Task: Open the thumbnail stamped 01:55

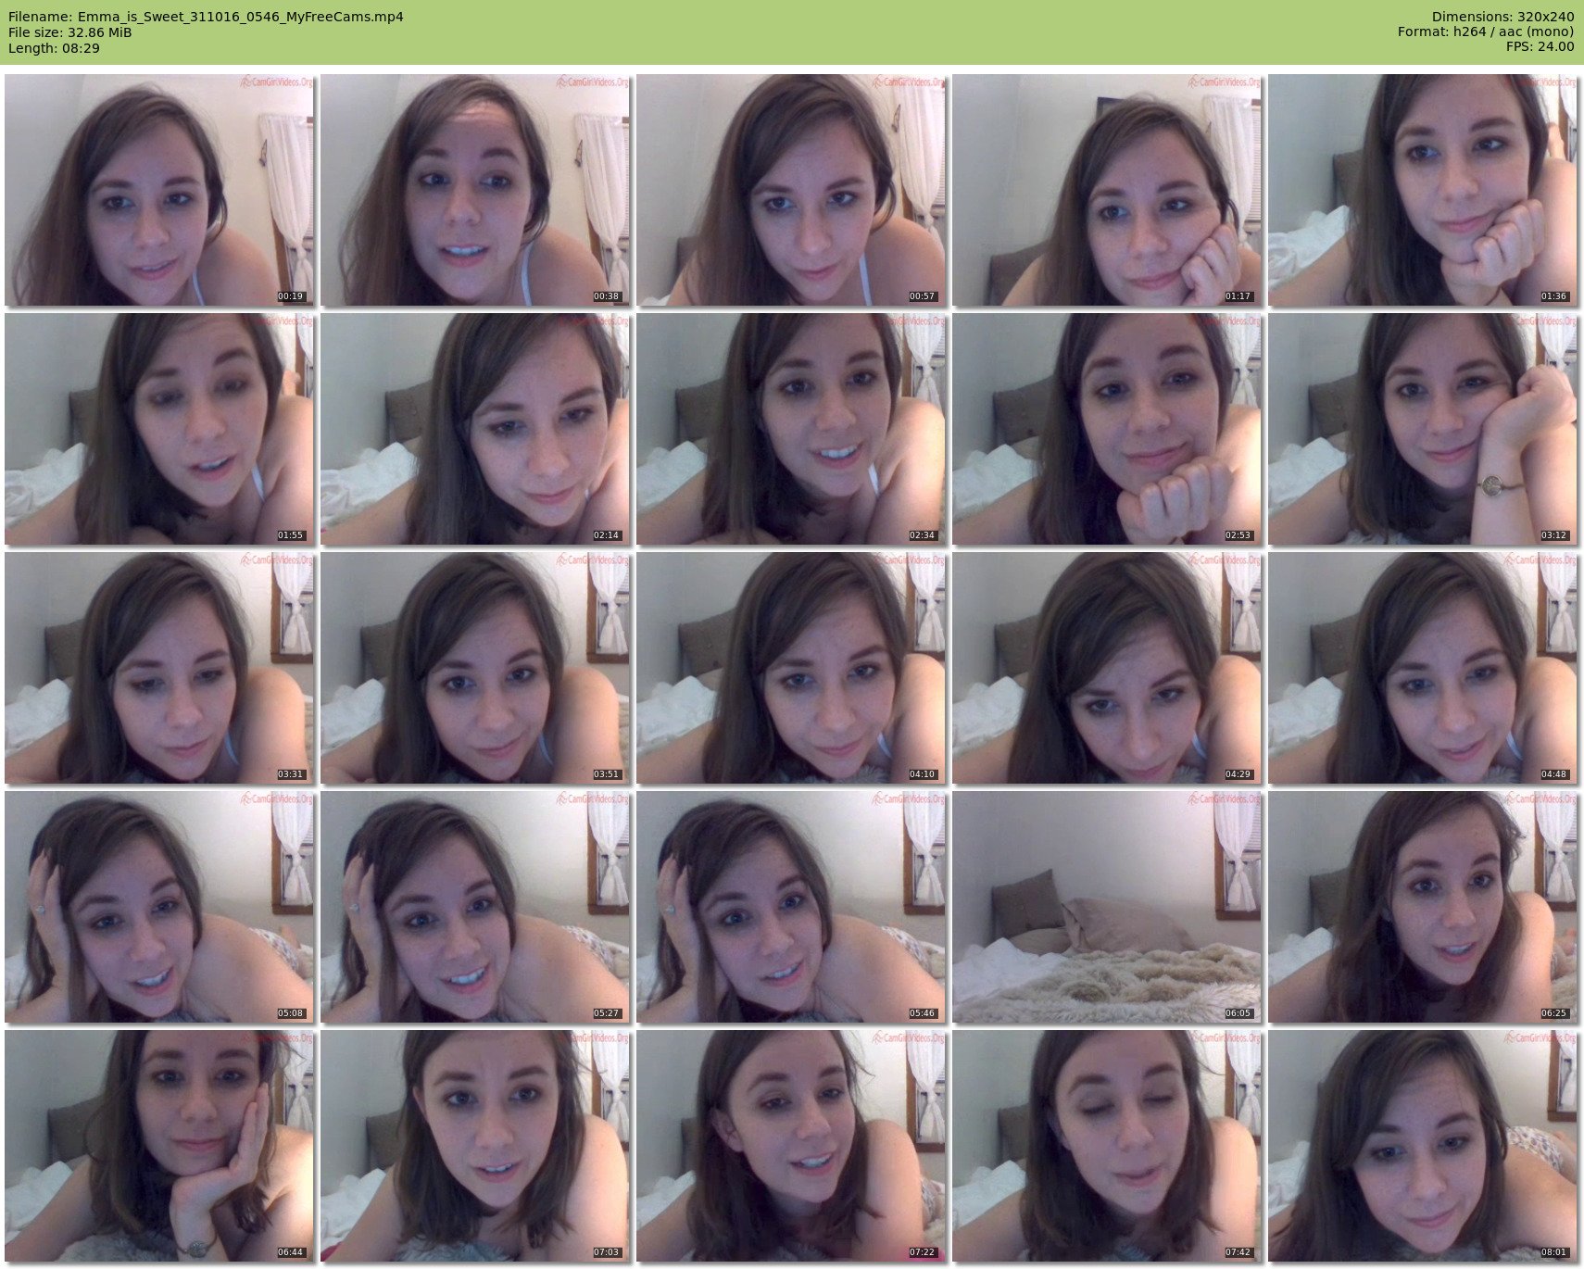Action: pyautogui.click(x=159, y=429)
